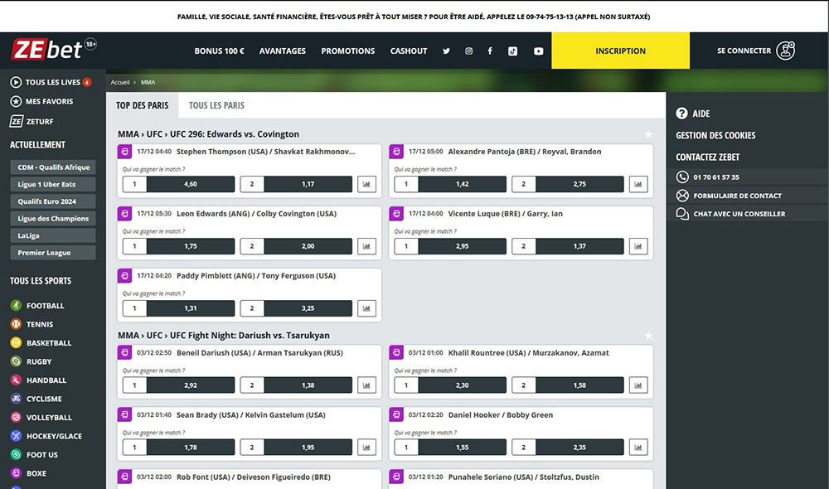The image size is (829, 489).
Task: Click the Aide question mark icon
Action: pyautogui.click(x=682, y=114)
